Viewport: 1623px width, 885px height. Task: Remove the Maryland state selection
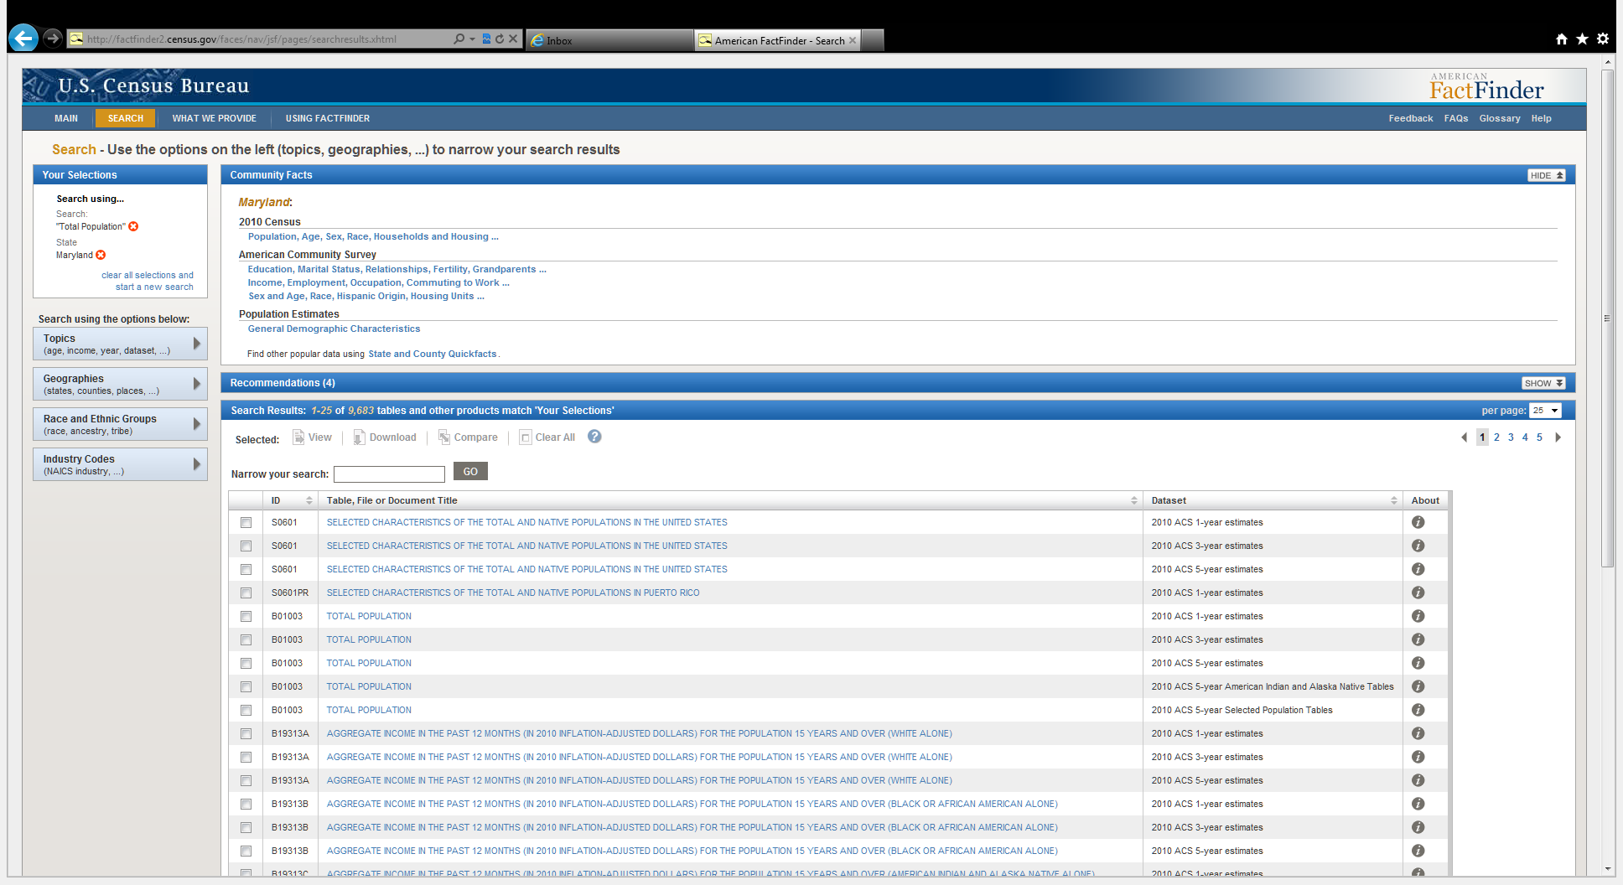101,255
